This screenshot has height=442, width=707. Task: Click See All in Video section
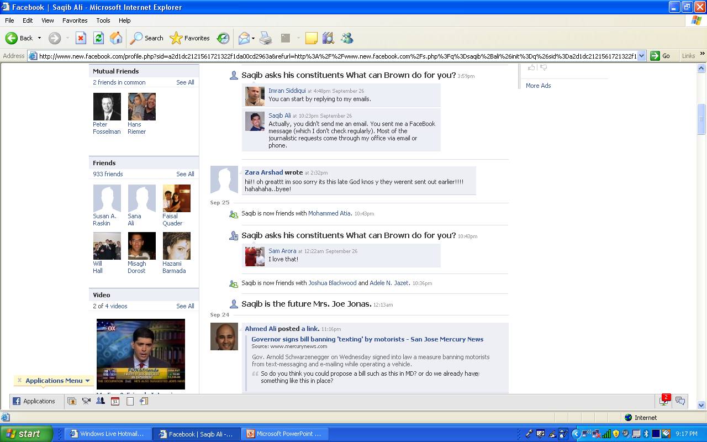[185, 306]
